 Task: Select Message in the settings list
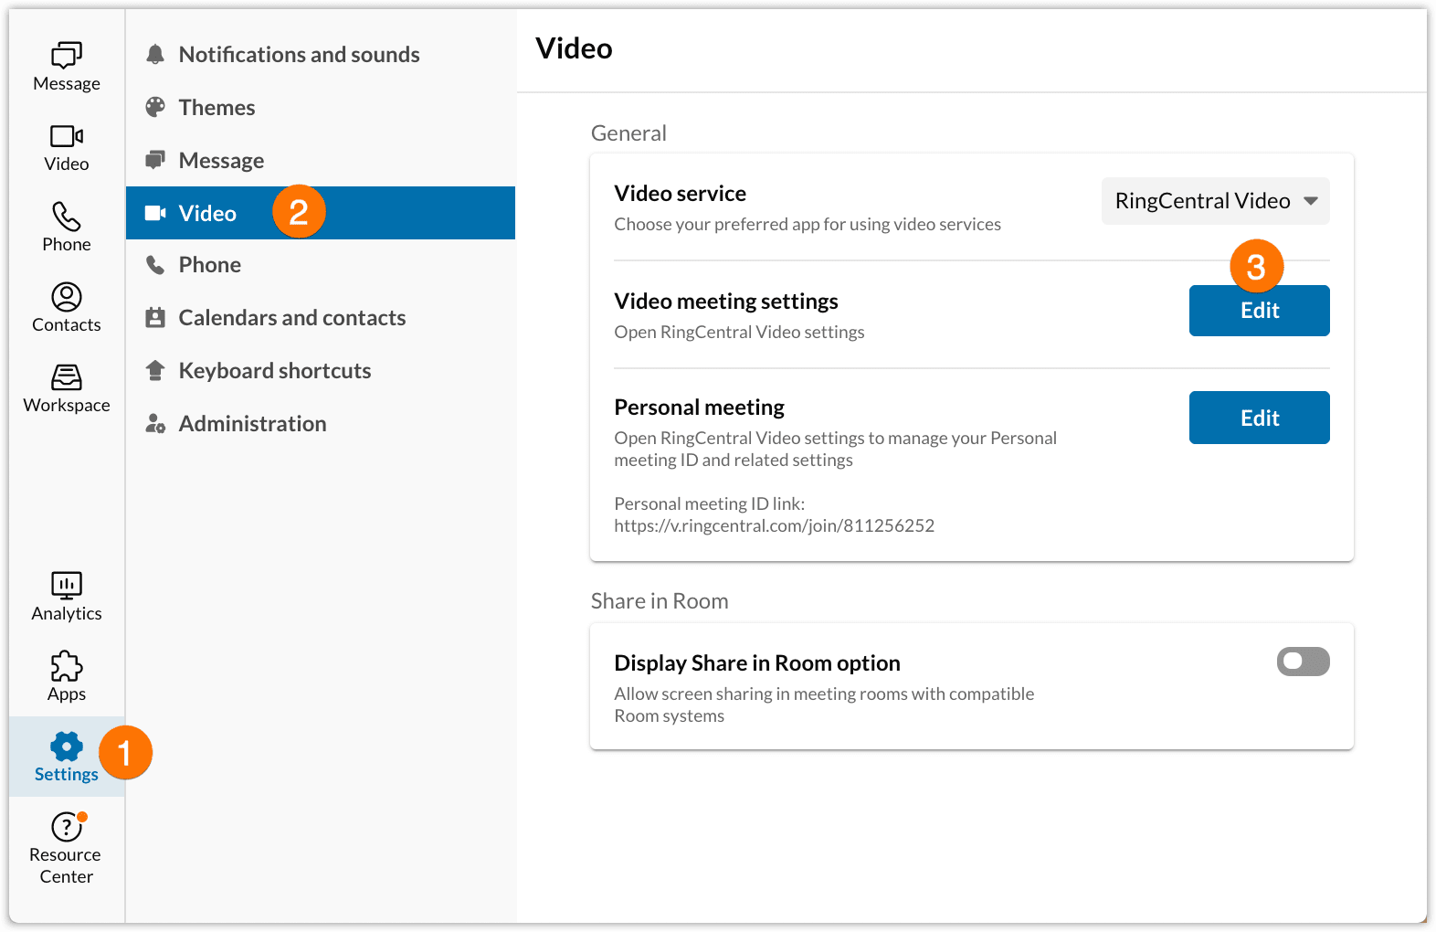click(x=221, y=161)
